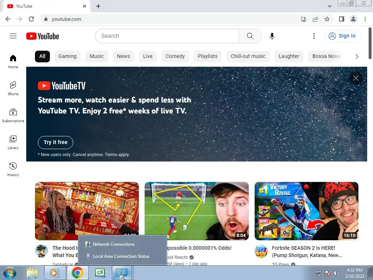Open the Japanese shop video thumbnail

tap(87, 208)
